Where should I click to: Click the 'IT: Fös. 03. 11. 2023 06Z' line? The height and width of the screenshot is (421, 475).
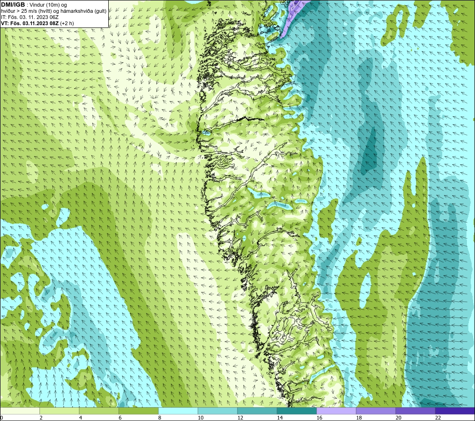tap(29, 17)
